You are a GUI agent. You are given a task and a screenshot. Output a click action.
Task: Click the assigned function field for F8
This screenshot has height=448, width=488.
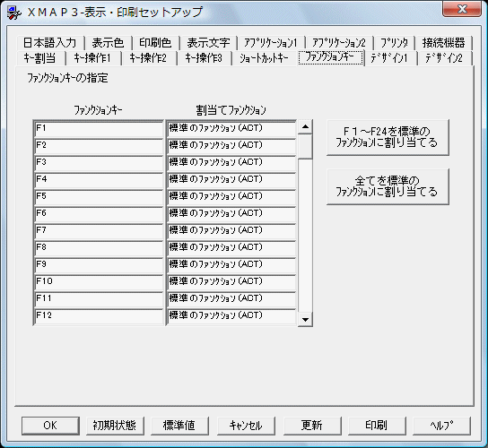pyautogui.click(x=231, y=248)
